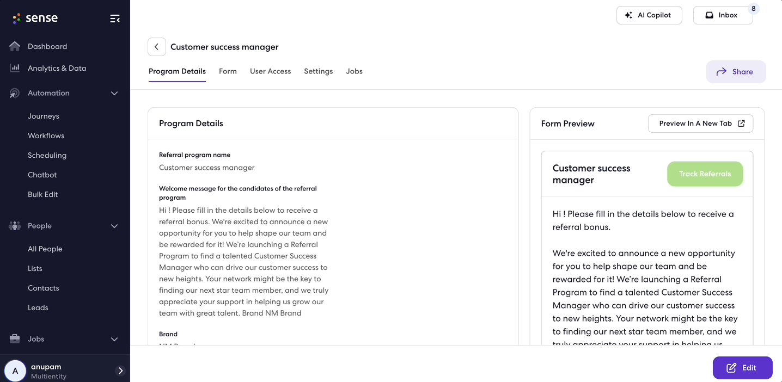Click the Sense logo
This screenshot has height=382, width=782.
coord(35,18)
